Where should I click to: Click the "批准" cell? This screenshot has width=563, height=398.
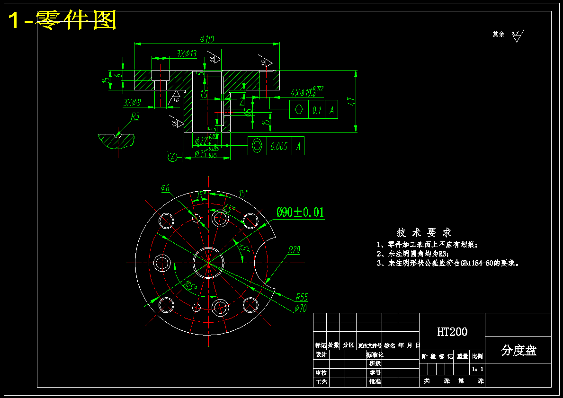[x=375, y=382]
